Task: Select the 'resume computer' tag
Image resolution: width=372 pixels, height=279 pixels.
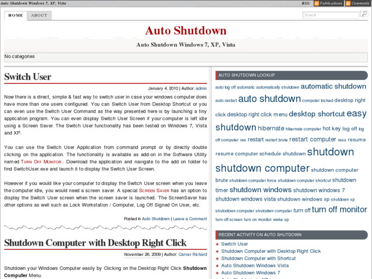Action: coord(236,154)
